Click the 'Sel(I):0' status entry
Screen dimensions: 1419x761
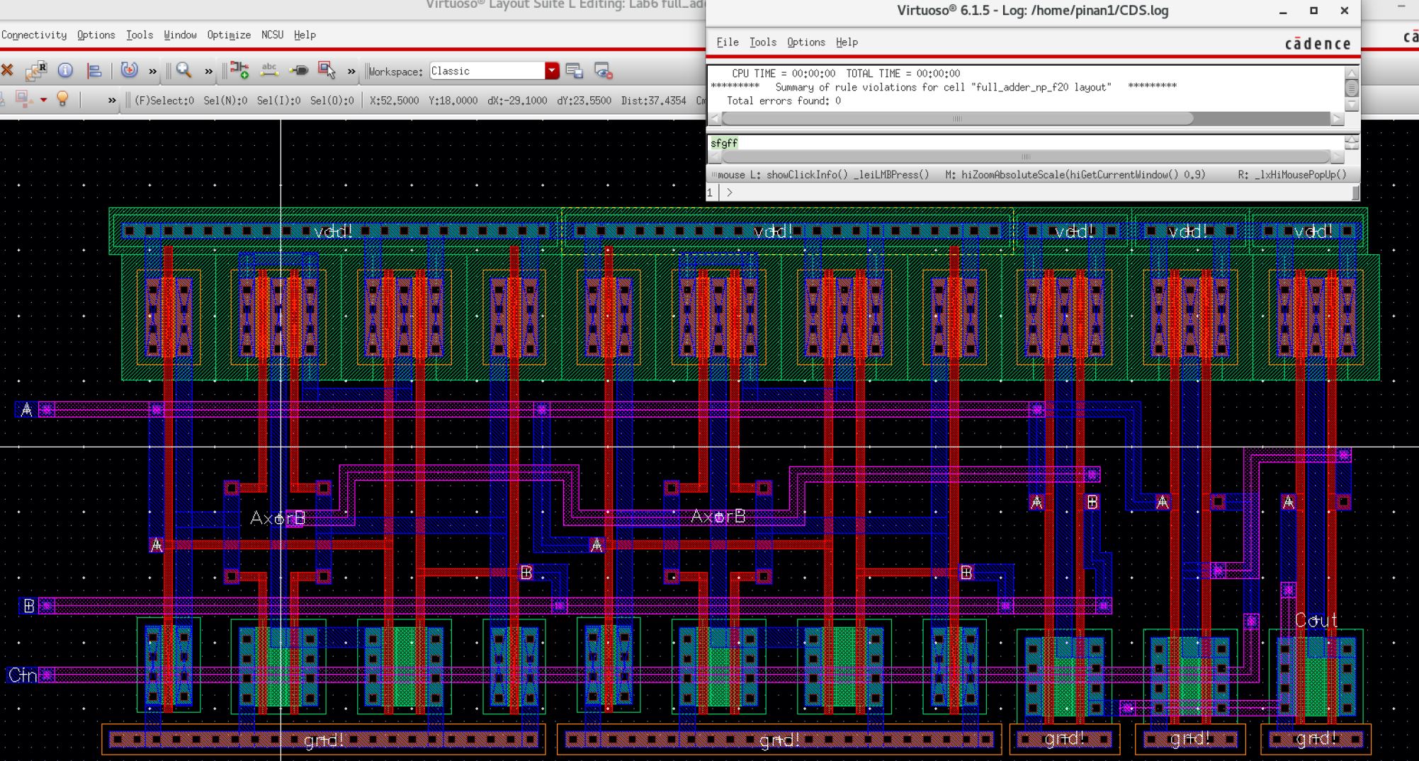pos(278,101)
